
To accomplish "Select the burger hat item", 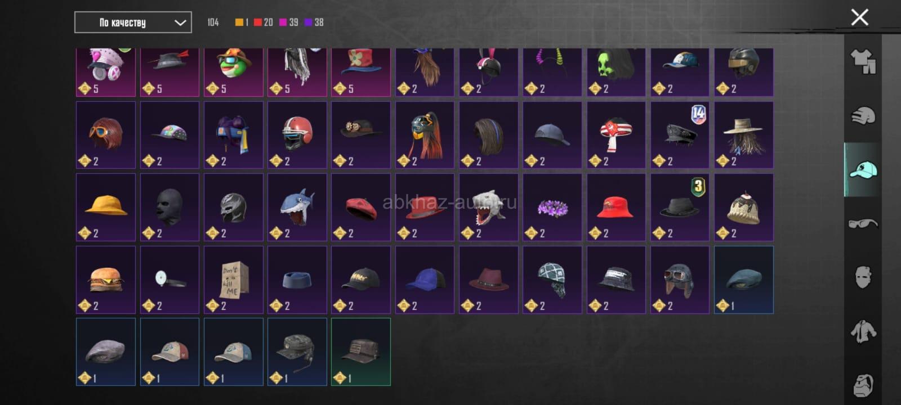I will 106,280.
